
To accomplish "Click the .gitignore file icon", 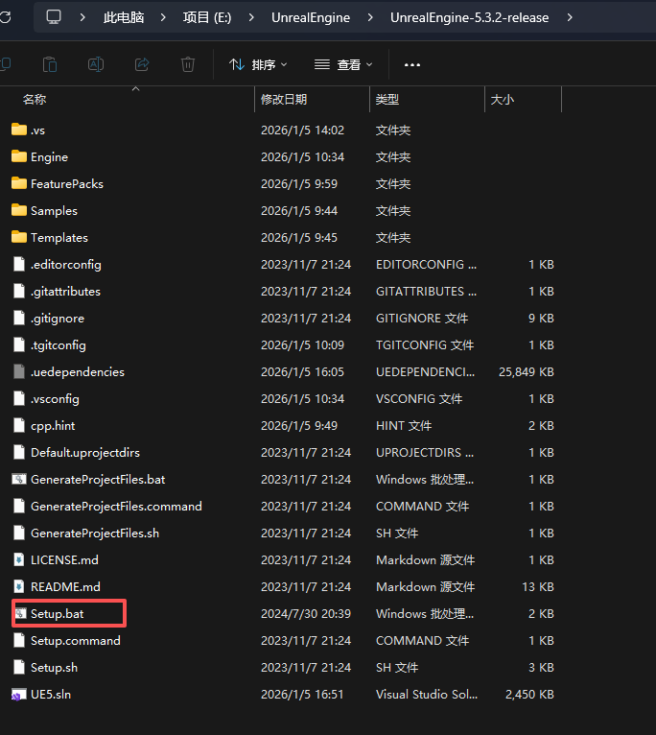I will click(x=19, y=318).
